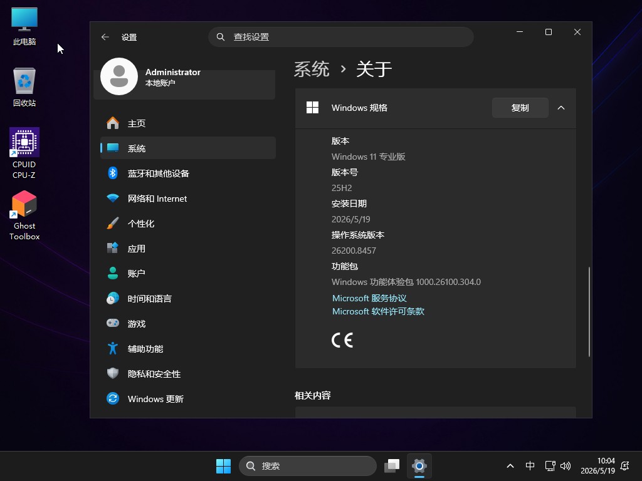The height and width of the screenshot is (481, 642).
Task: Switch the 中 input method indicator
Action: 530,466
